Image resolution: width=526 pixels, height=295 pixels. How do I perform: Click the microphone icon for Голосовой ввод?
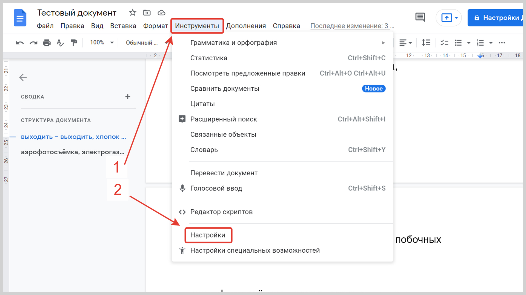(182, 188)
